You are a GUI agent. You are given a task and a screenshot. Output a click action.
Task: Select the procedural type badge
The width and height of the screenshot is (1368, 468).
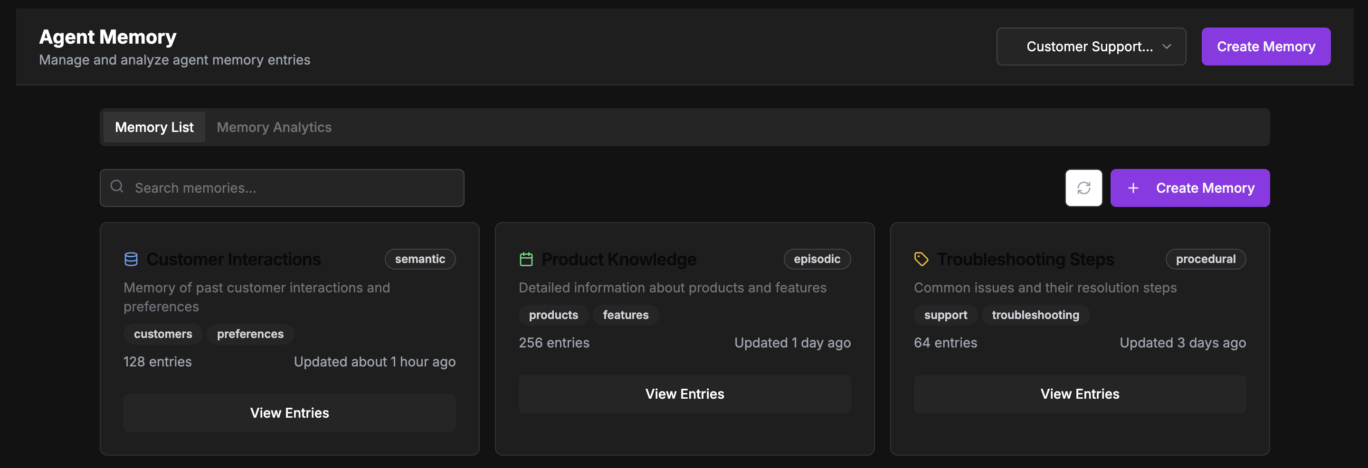(1206, 259)
